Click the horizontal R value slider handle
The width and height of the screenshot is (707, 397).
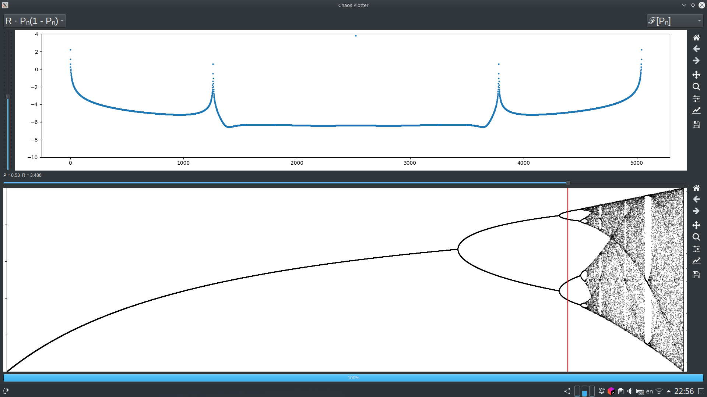coord(568,183)
